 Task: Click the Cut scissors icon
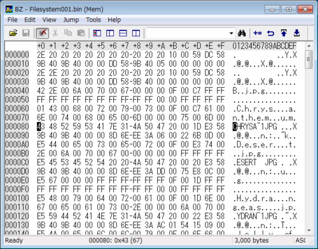coord(55,33)
